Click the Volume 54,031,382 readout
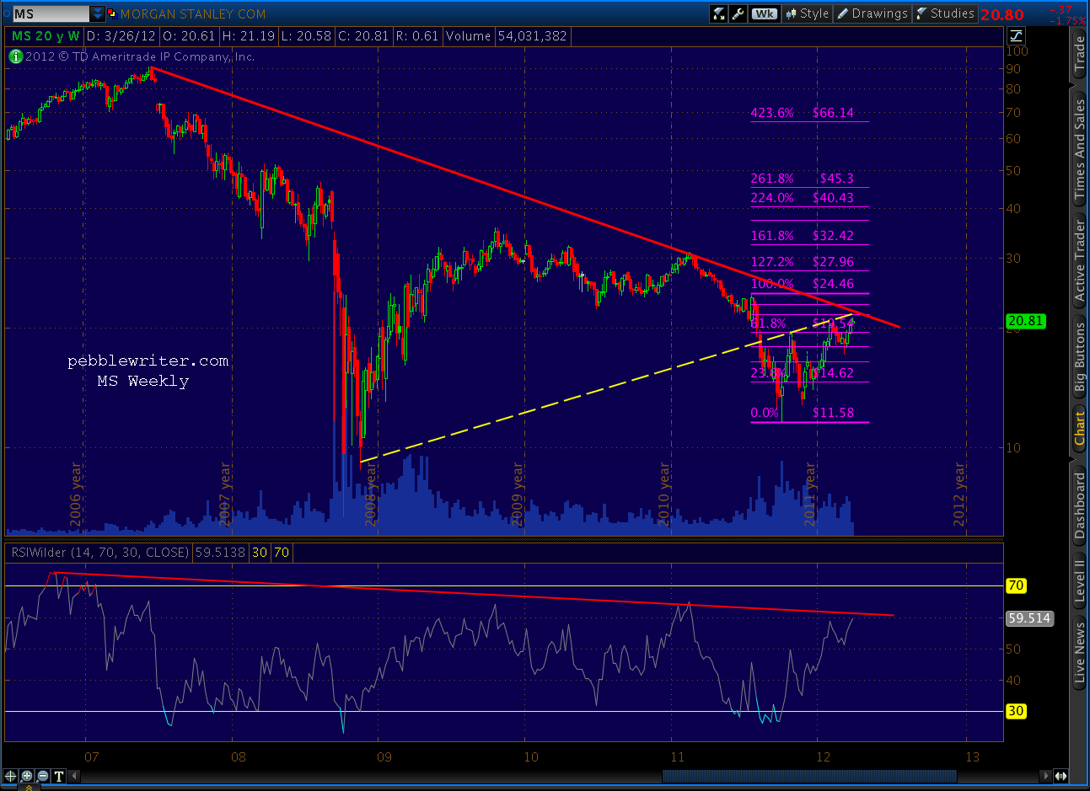 506,36
